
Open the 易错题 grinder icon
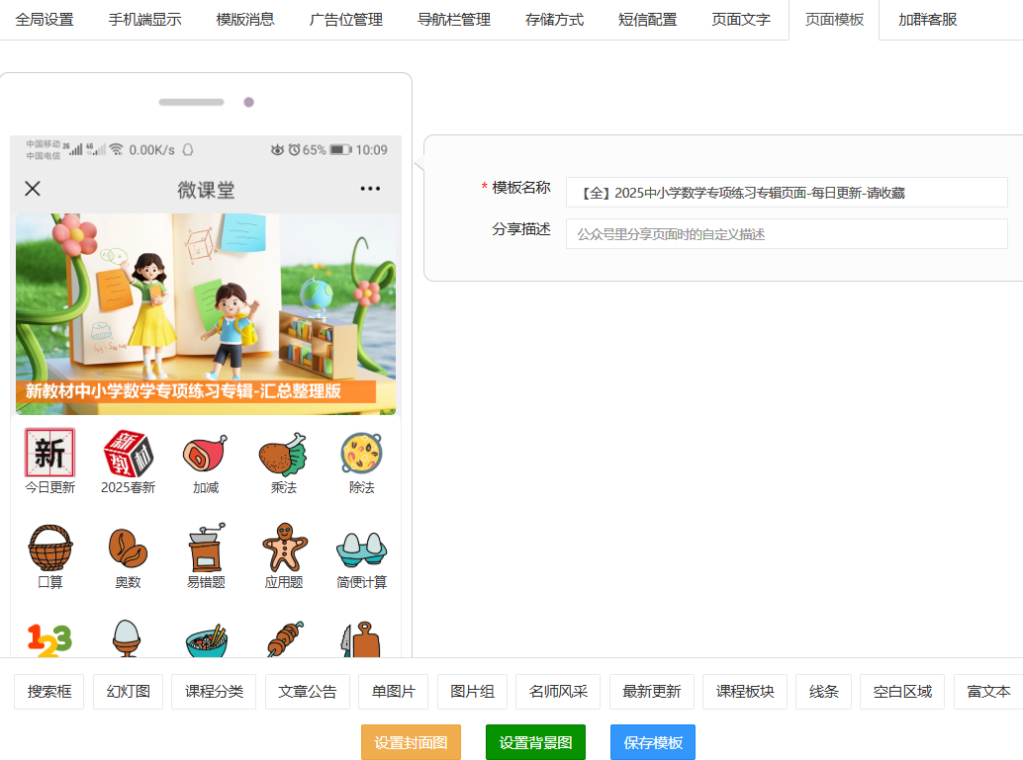pos(206,549)
